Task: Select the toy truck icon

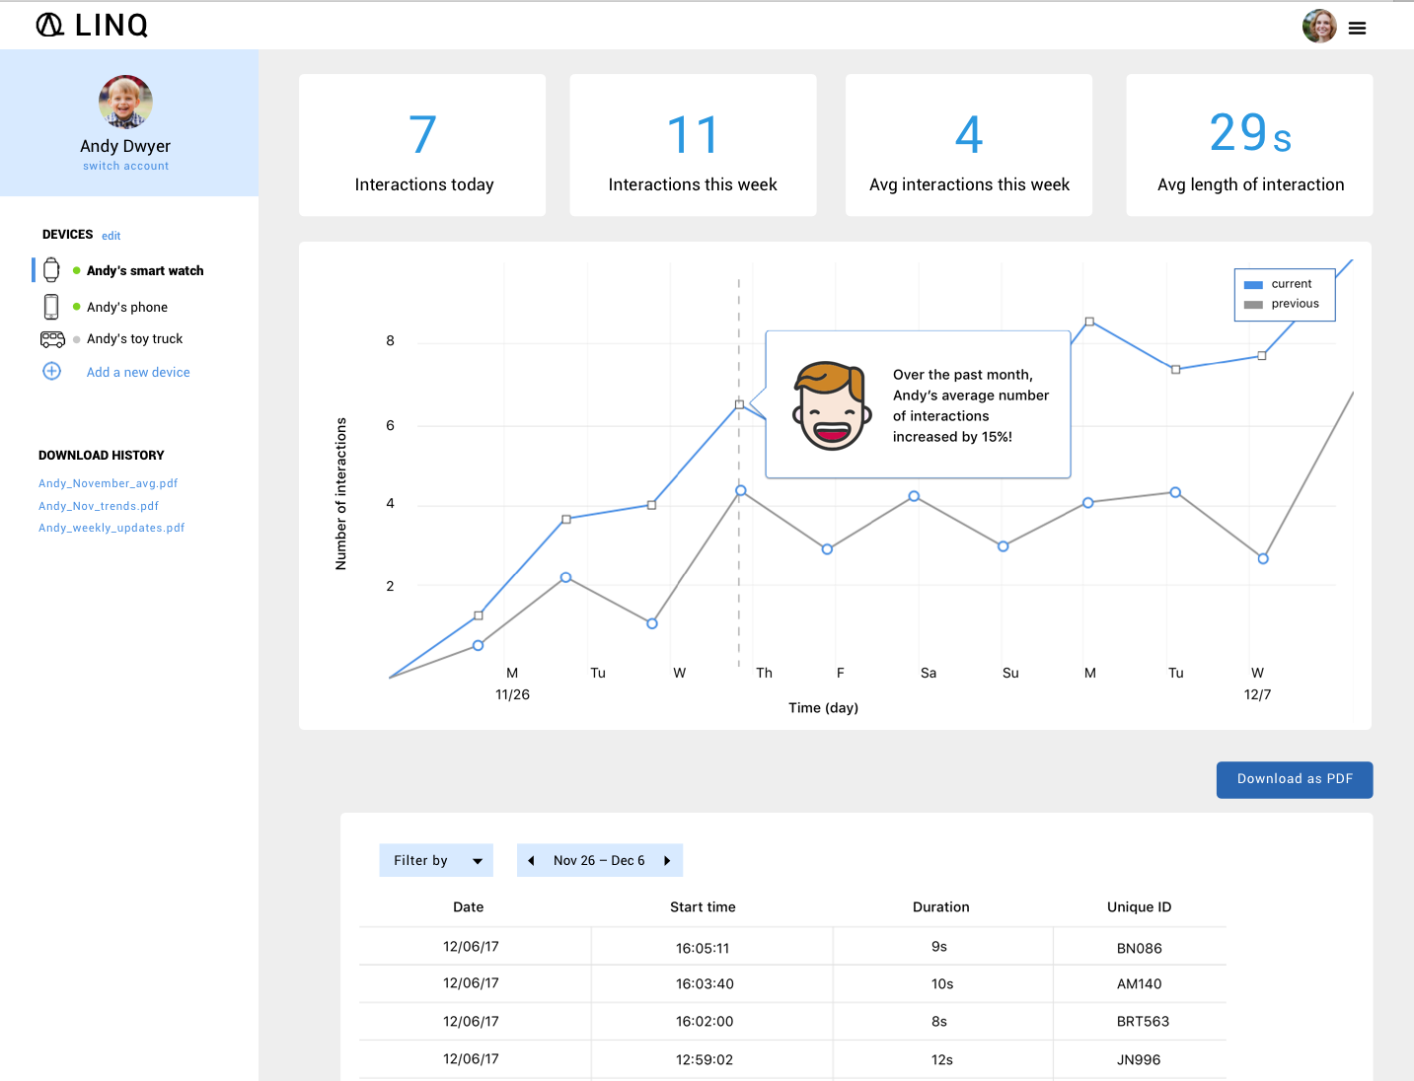Action: coord(52,339)
